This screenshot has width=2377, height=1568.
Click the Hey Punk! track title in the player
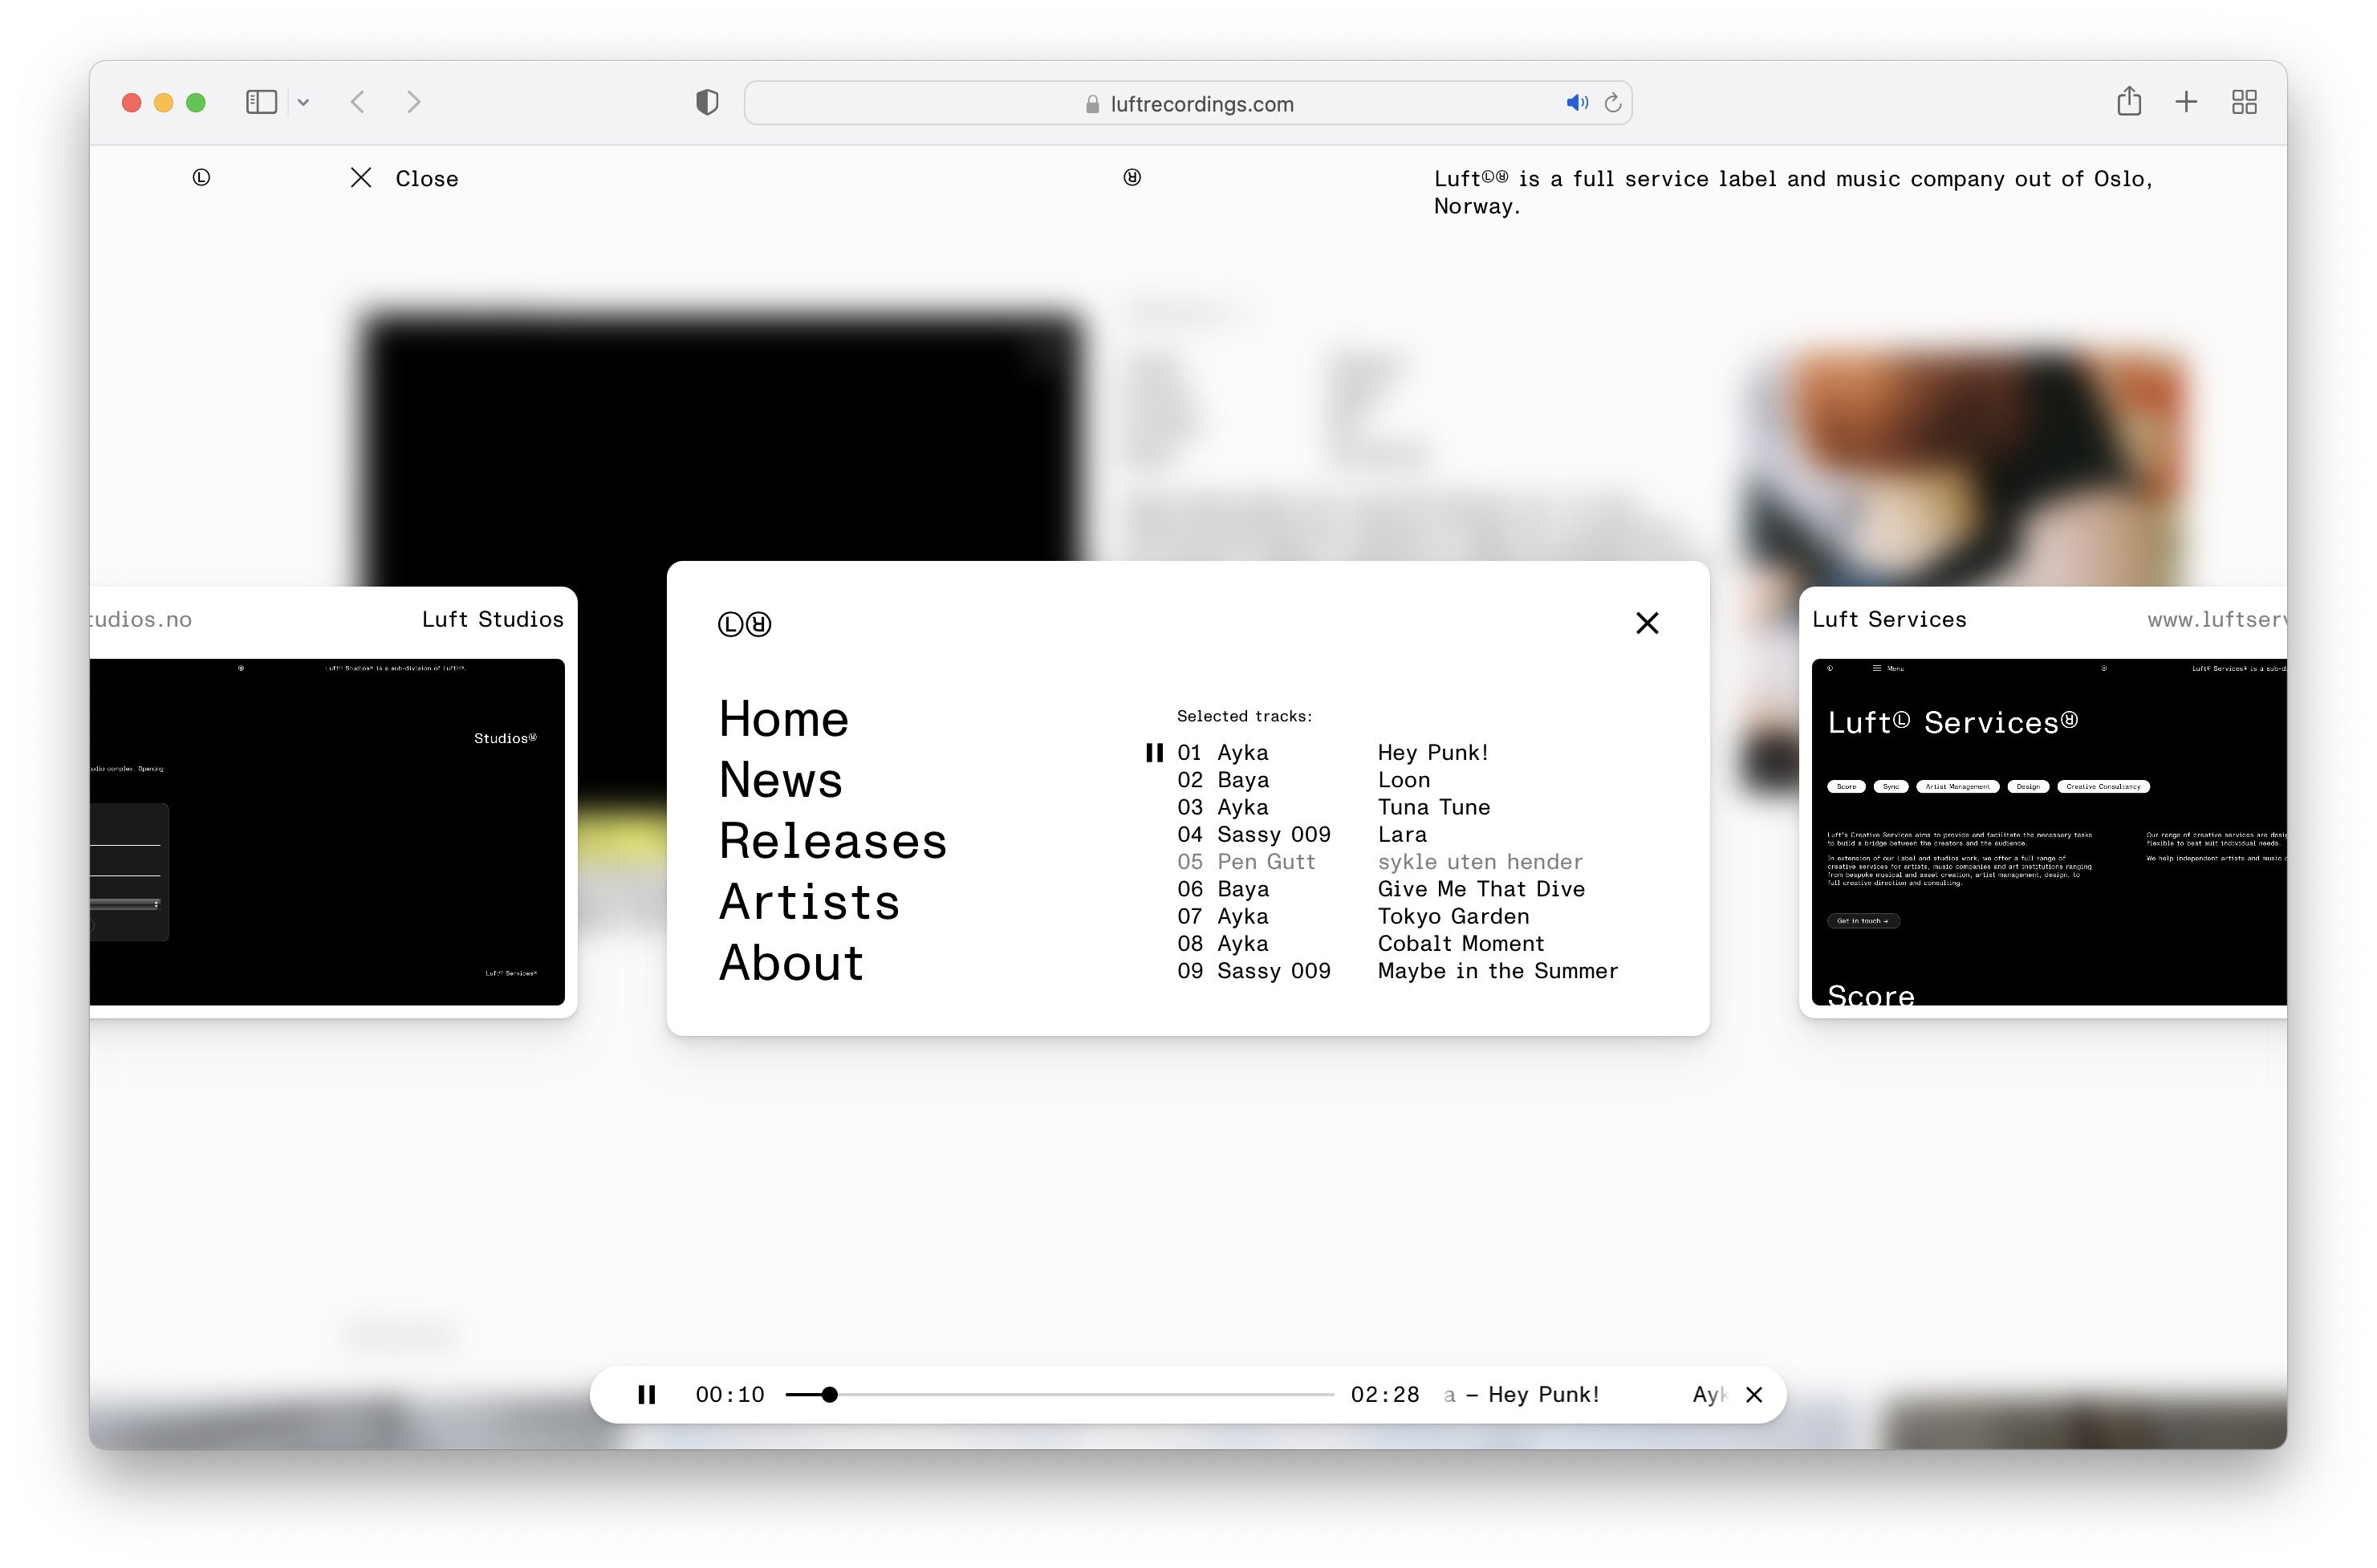tap(1543, 1394)
